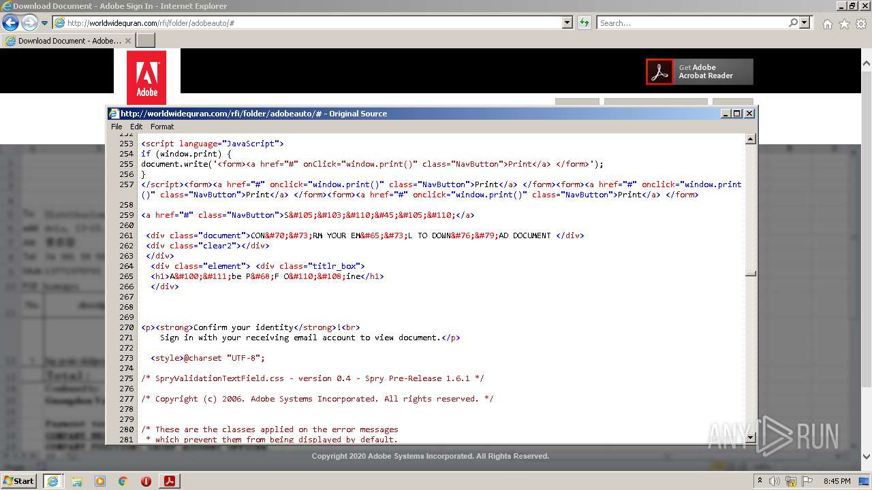Open the Tools gear icon
This screenshot has width=872, height=490.
click(x=861, y=24)
